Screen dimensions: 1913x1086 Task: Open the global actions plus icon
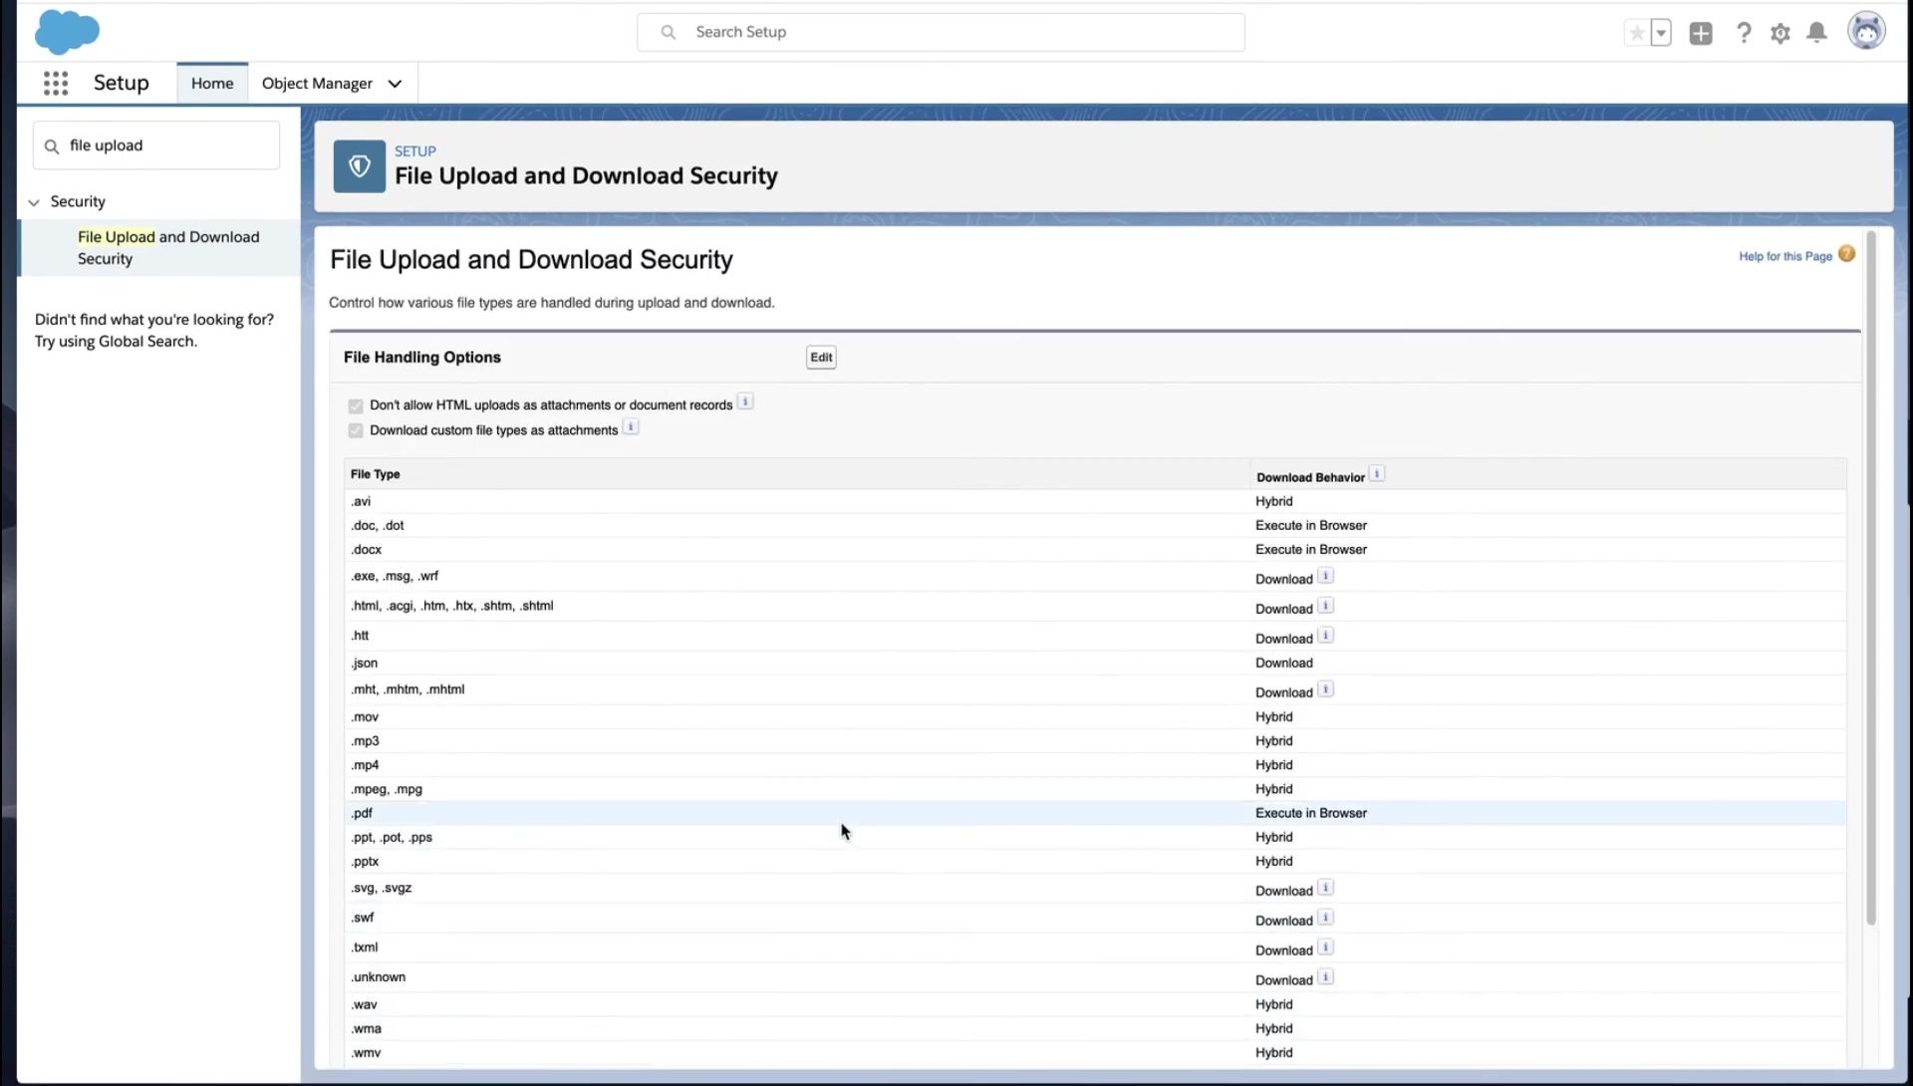[1701, 33]
